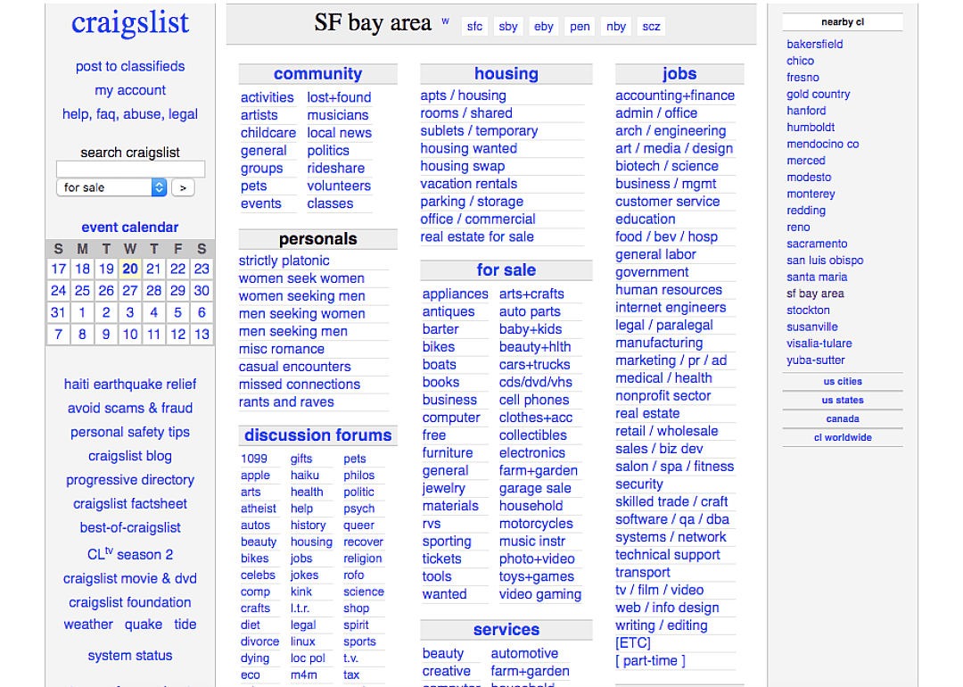963x687 pixels.
Task: Expand the 'canada' list
Action: (843, 419)
